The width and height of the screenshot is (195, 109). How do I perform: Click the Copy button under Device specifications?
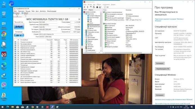click(x=160, y=63)
